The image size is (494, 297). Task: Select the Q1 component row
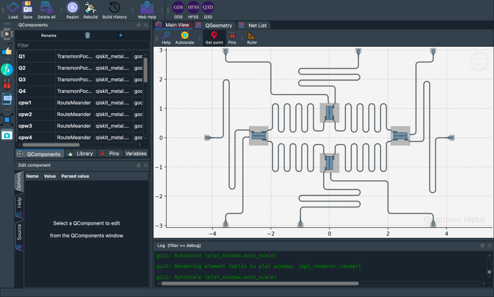[x=81, y=57]
